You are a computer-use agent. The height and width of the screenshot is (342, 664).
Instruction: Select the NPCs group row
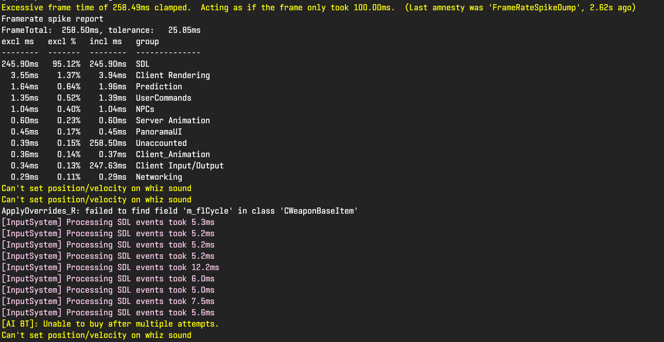[x=145, y=109]
